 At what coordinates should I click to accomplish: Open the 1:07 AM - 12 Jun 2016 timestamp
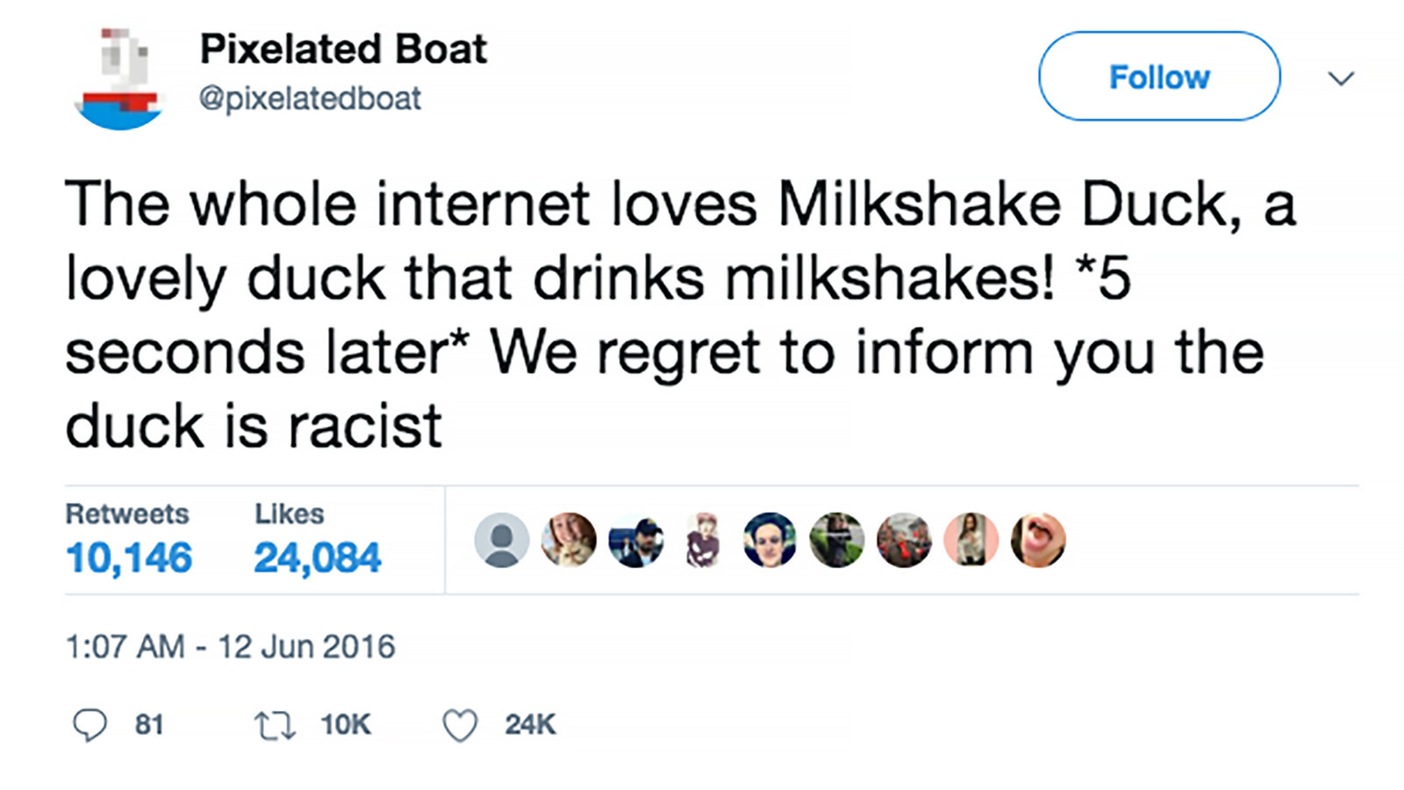230,647
